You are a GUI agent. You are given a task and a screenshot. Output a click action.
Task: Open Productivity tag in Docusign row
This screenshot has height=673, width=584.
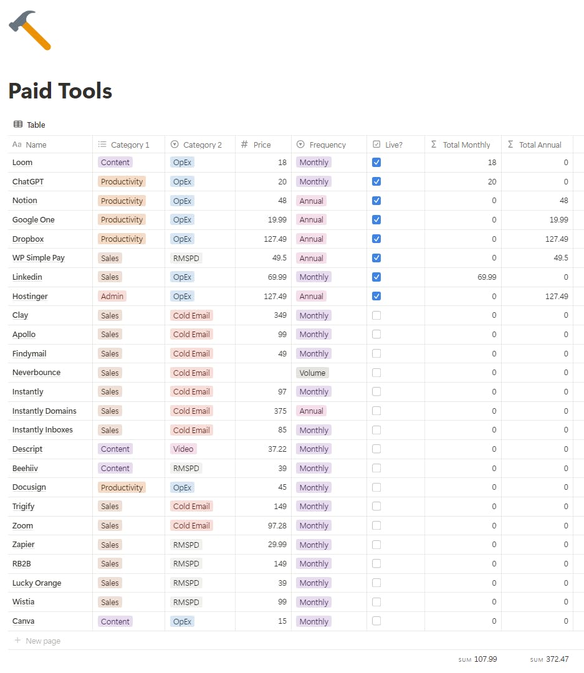[122, 487]
